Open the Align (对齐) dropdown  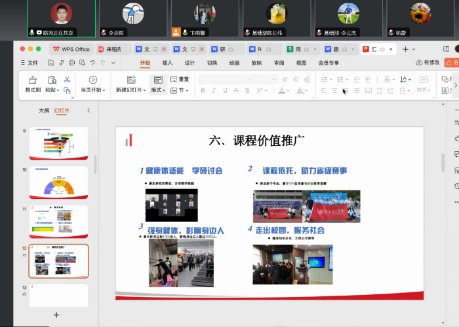(x=424, y=90)
